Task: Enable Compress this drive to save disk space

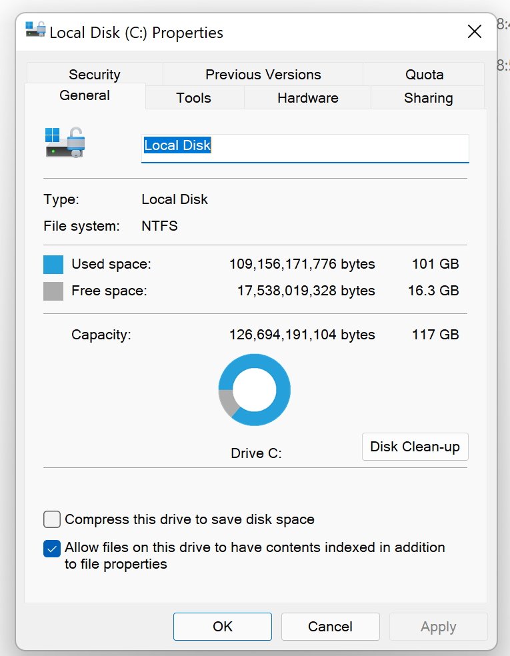Action: pos(52,519)
